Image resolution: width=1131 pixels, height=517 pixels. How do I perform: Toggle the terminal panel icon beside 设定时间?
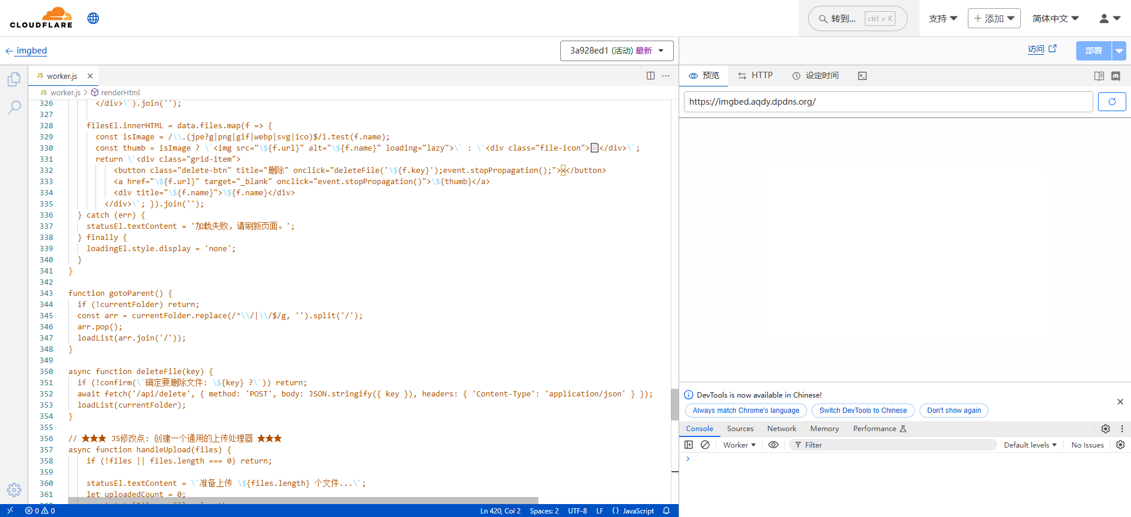[x=862, y=76]
